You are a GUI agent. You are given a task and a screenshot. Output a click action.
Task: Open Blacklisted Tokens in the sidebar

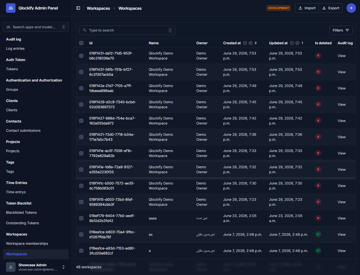21,212
